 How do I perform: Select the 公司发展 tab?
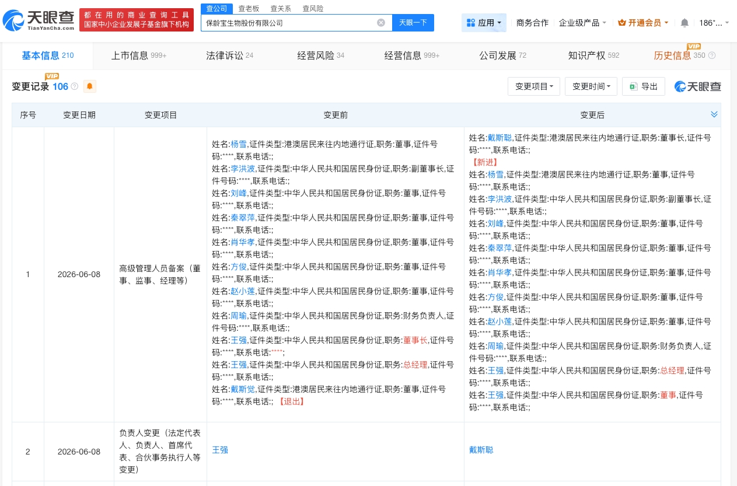(x=502, y=55)
